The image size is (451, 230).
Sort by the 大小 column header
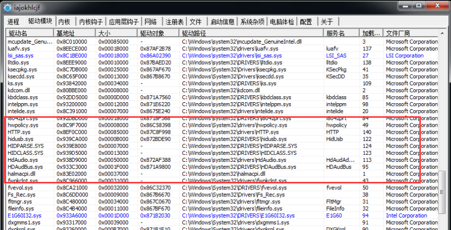(x=117, y=33)
